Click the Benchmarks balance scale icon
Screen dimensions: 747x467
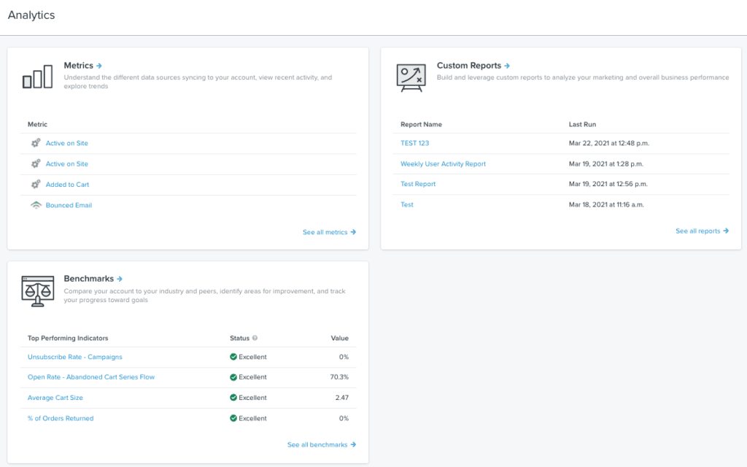pyautogui.click(x=38, y=290)
